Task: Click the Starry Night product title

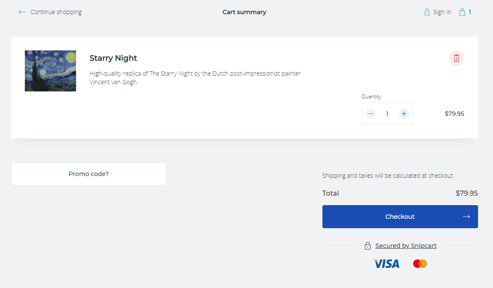Action: click(x=113, y=58)
